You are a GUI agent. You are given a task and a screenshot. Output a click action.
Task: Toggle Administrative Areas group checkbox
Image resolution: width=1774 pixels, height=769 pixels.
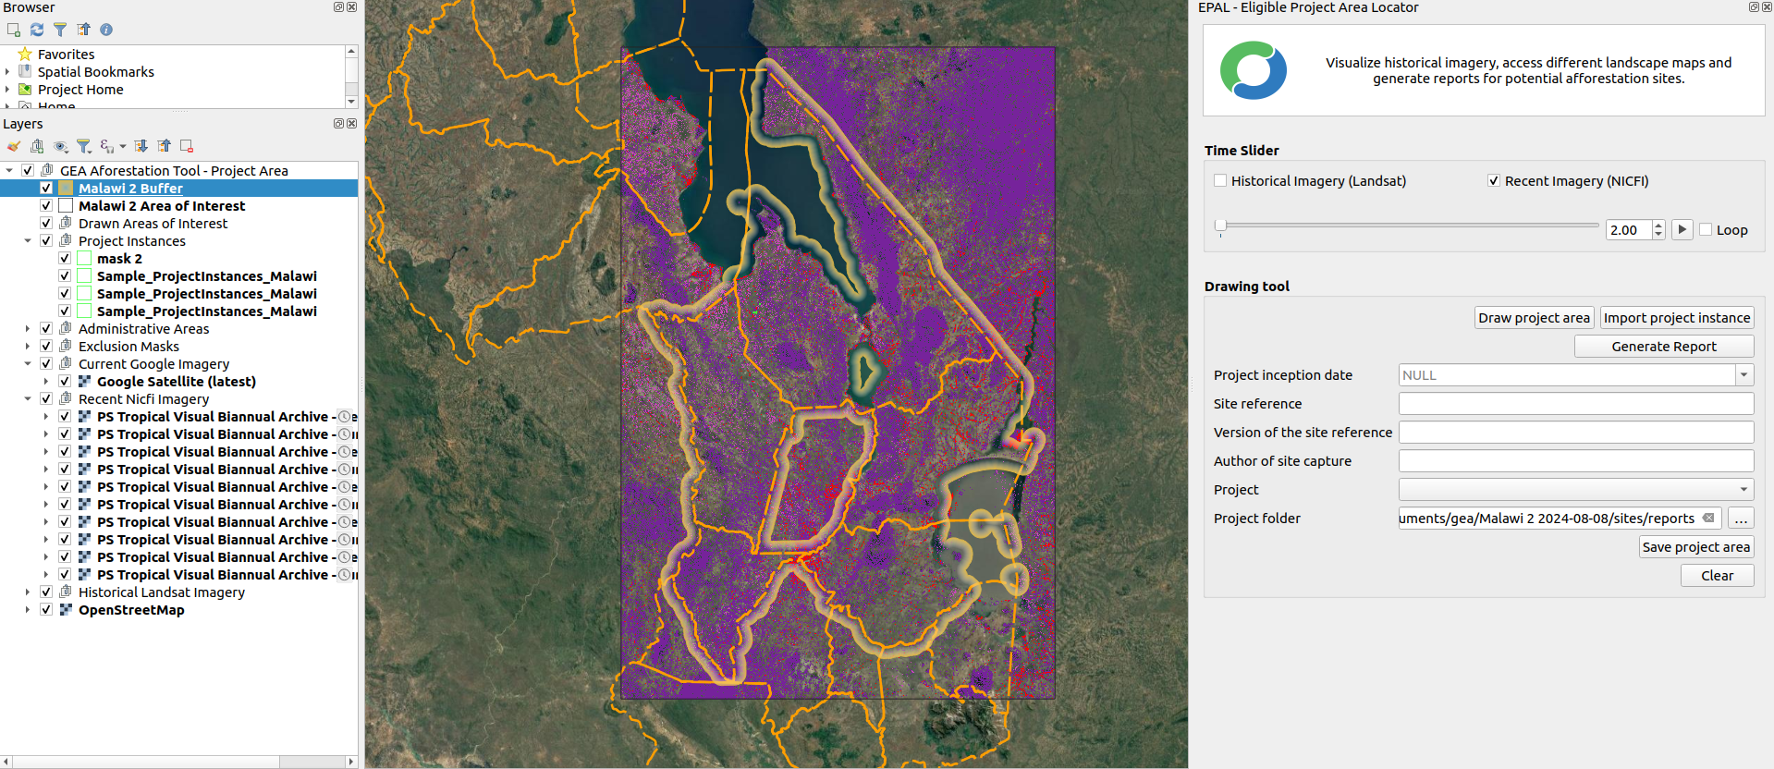(46, 329)
